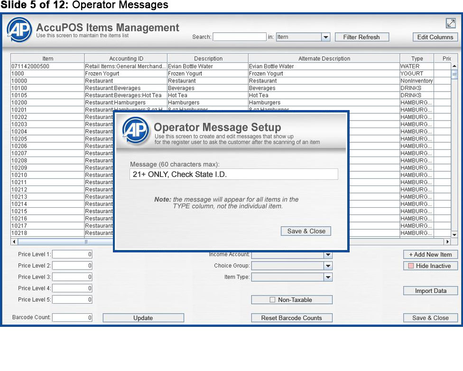463x371 pixels.
Task: Click Reset Barcode Counts
Action: coord(292,318)
